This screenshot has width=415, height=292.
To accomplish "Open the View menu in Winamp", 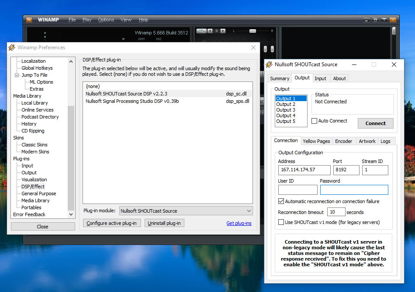I will 126,20.
